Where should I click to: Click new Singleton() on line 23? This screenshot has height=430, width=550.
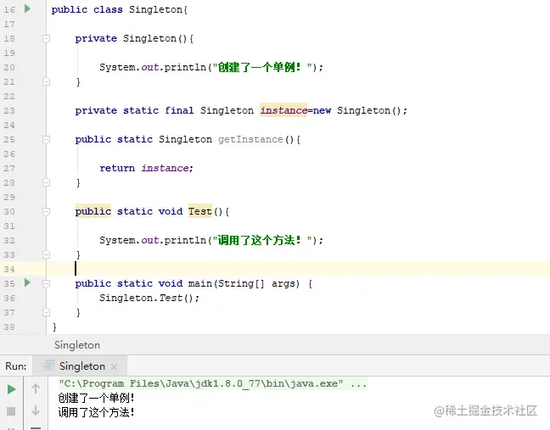357,110
